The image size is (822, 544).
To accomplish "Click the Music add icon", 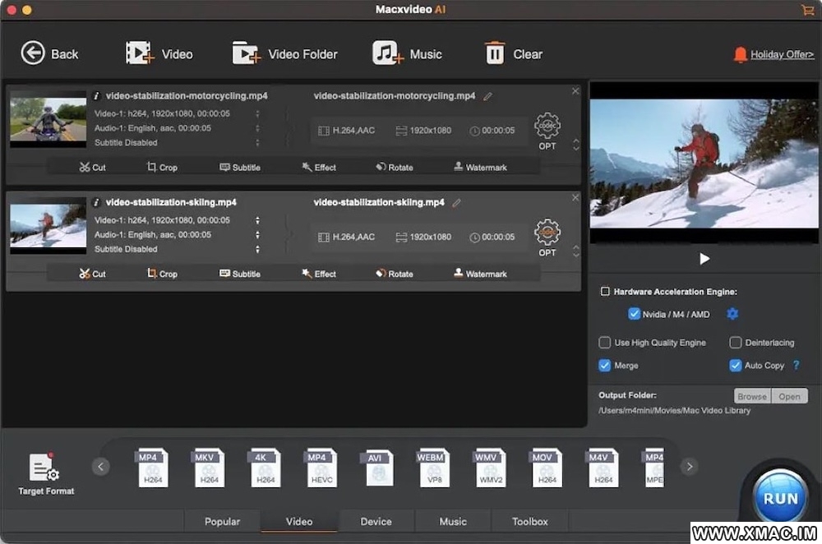I will 388,53.
